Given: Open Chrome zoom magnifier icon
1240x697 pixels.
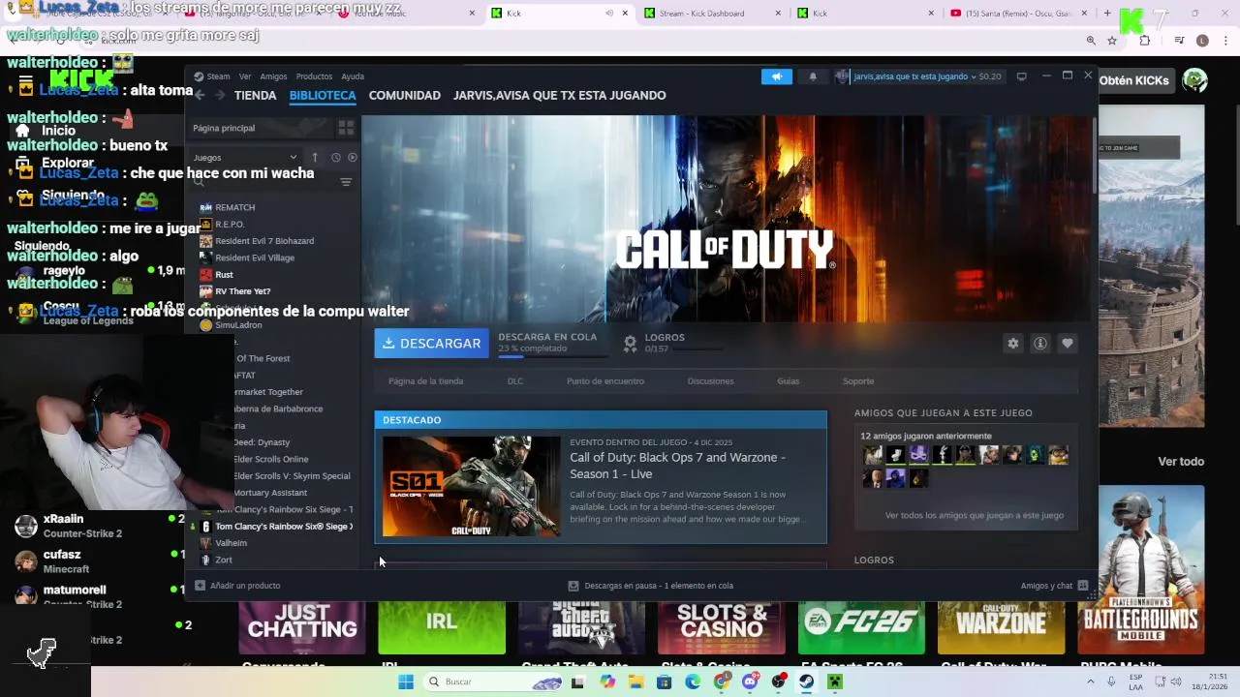Looking at the screenshot, I should point(1091,41).
